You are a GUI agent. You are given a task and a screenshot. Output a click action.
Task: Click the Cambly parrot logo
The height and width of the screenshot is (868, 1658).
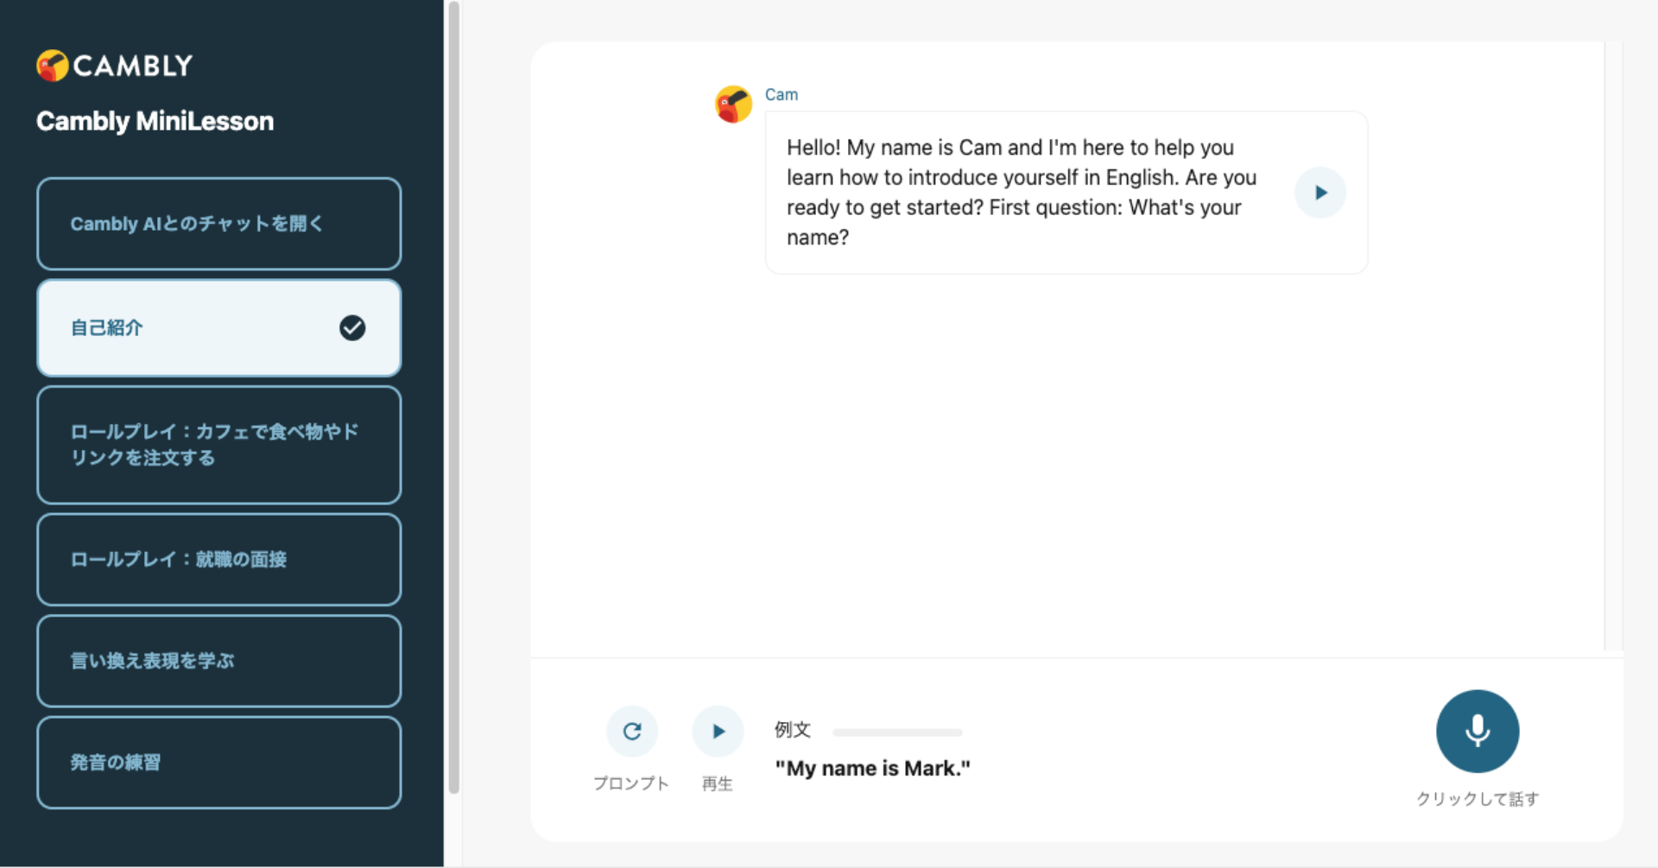coord(54,64)
